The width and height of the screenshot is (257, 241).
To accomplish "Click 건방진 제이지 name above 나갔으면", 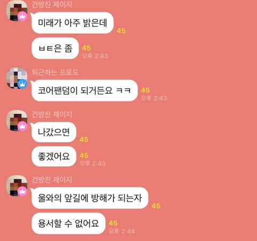I will tap(52, 114).
